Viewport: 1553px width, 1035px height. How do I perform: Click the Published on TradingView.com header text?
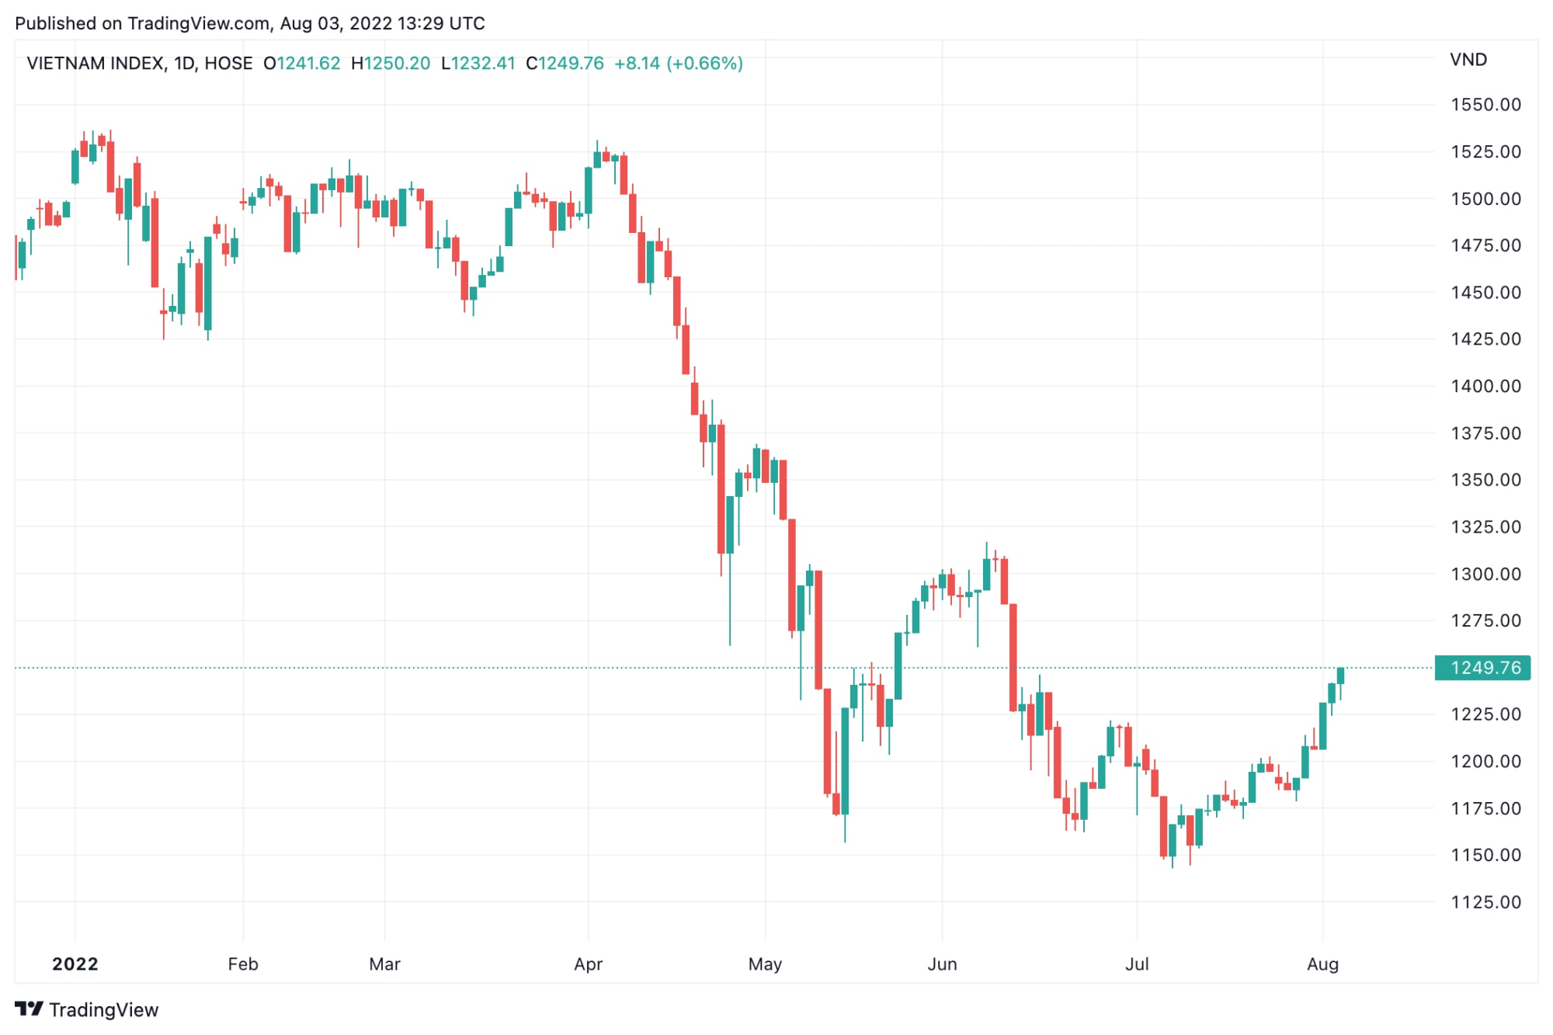point(250,23)
